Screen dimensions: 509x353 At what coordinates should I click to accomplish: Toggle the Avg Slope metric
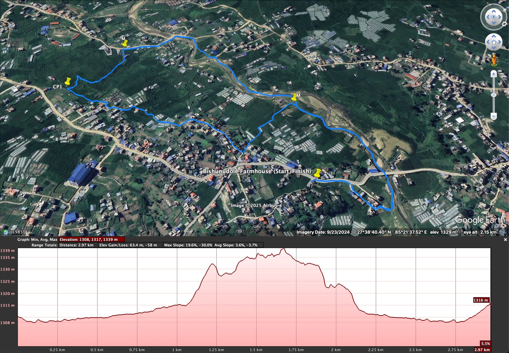point(238,245)
